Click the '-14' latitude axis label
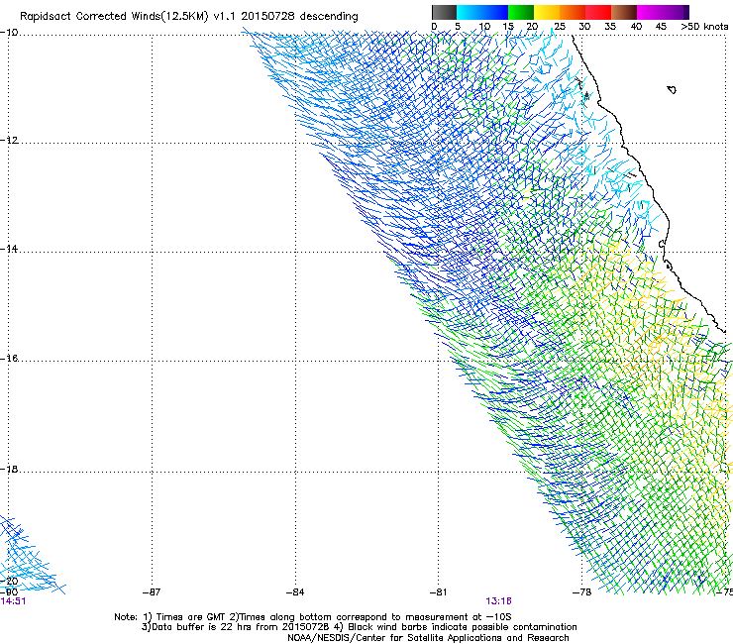 coord(9,249)
